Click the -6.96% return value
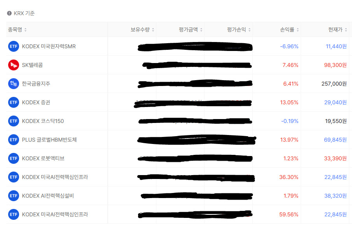This screenshot has height=228, width=352. point(289,46)
